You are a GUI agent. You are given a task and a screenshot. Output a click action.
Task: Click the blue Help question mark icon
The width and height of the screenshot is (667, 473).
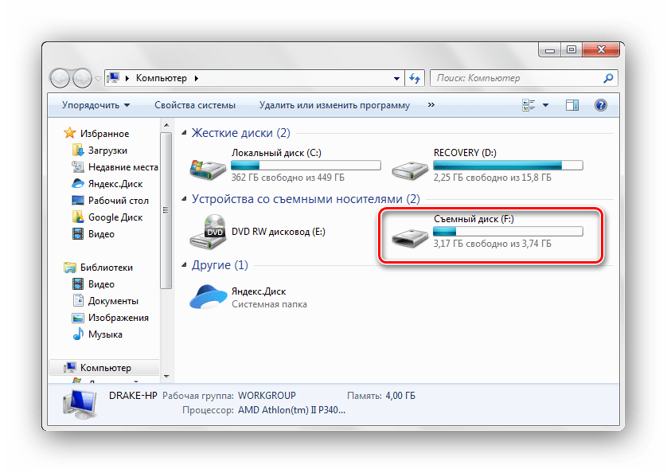601,105
